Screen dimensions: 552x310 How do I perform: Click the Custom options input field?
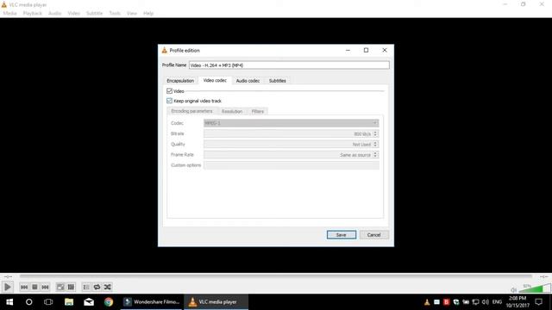(x=292, y=165)
